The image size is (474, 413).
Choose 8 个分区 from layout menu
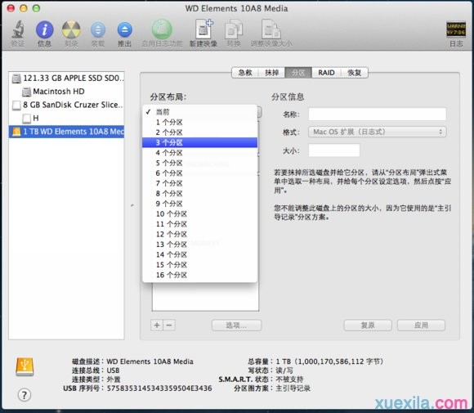pos(200,193)
